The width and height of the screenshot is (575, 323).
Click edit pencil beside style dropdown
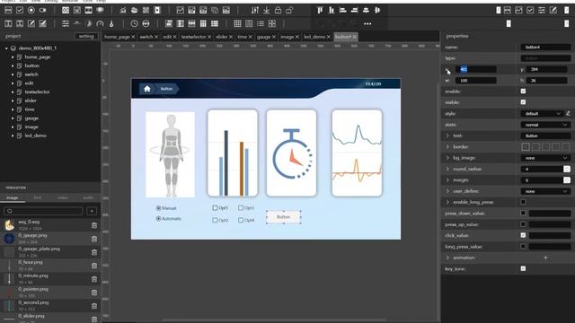(568, 114)
